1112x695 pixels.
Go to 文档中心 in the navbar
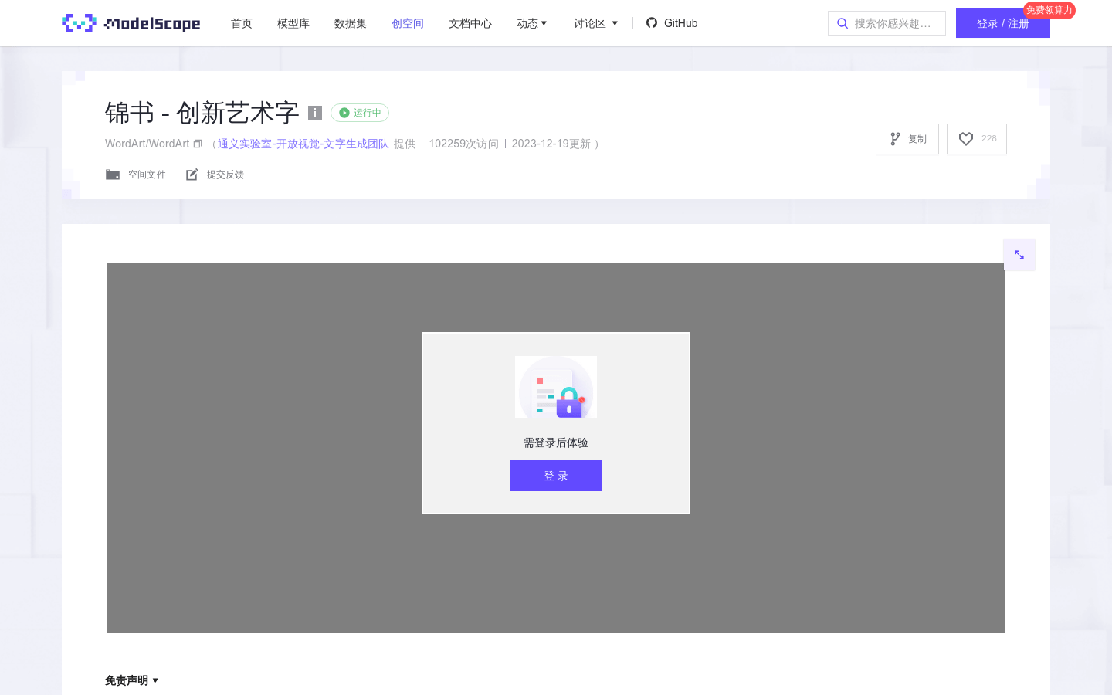pyautogui.click(x=470, y=23)
